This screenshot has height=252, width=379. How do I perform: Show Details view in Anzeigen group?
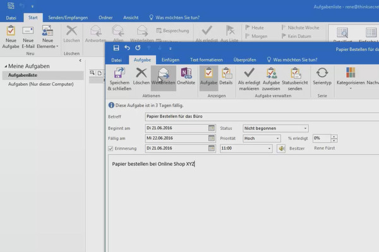226,76
